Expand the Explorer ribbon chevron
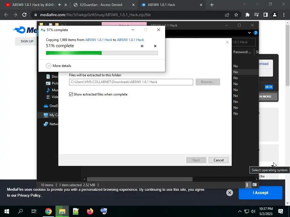 [250, 33]
